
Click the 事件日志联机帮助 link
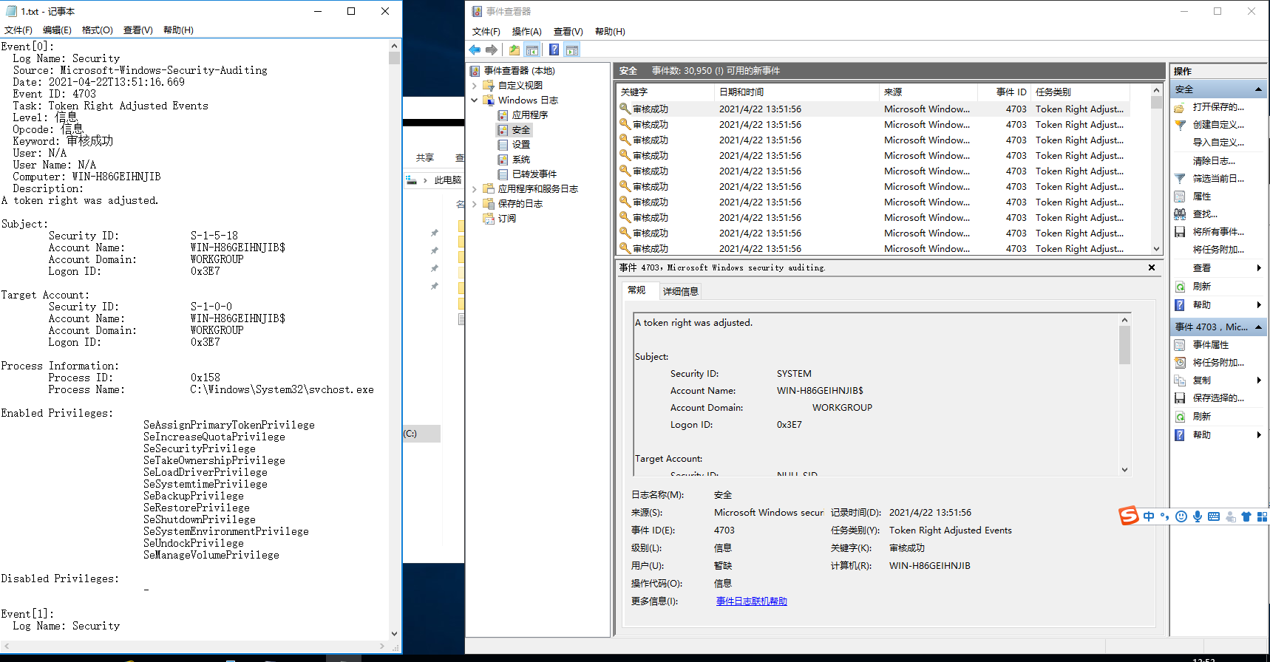click(x=751, y=601)
